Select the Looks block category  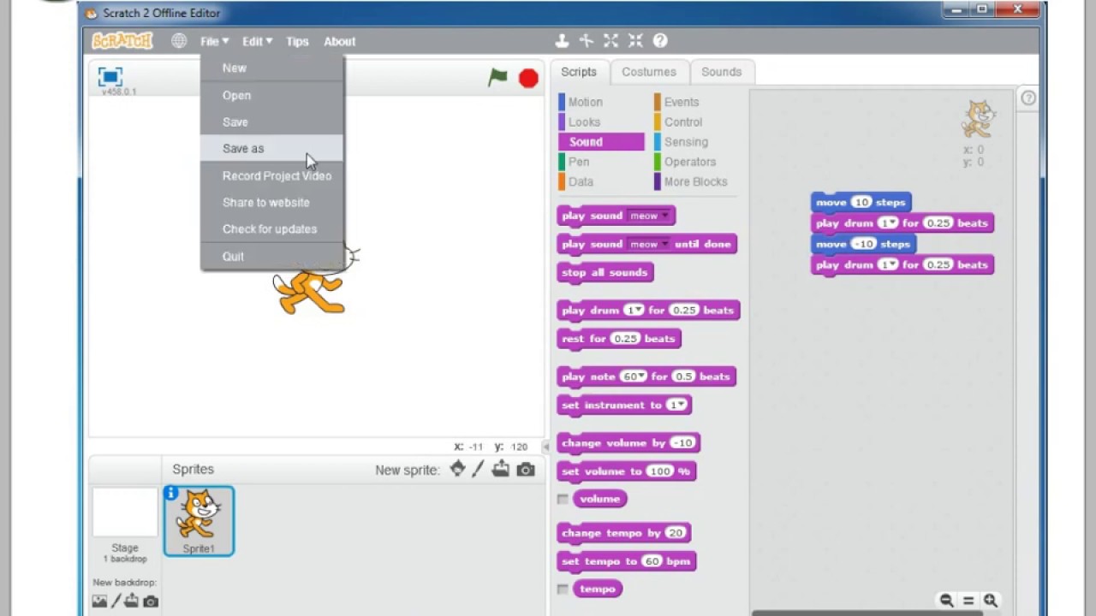point(601,121)
